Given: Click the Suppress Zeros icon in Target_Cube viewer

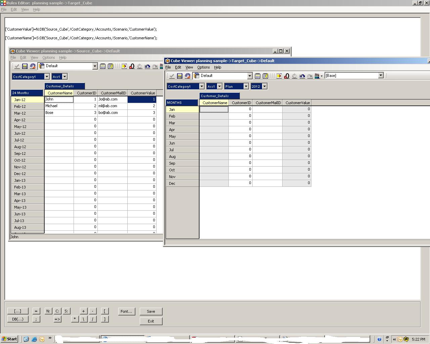Looking at the screenshot, I should tap(258, 76).
